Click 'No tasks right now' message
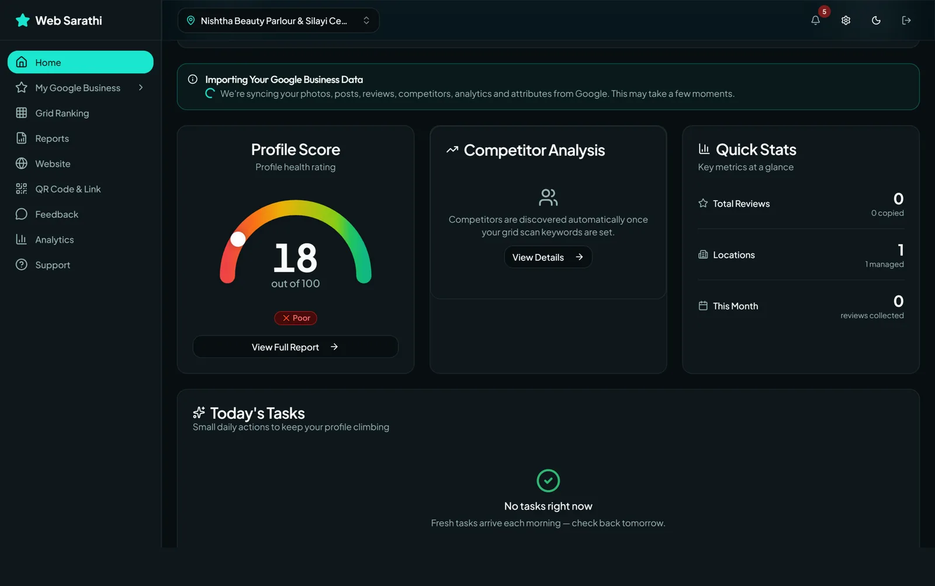The width and height of the screenshot is (935, 586). pyautogui.click(x=548, y=506)
